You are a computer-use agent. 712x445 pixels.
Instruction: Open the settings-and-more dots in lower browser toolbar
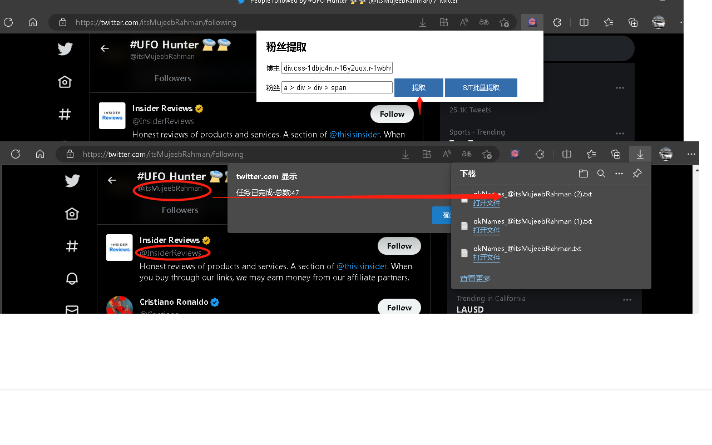pos(691,154)
